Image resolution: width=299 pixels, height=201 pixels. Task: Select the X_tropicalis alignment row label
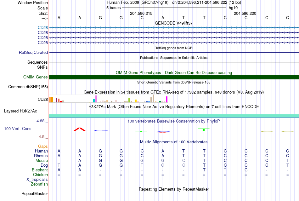37,180
